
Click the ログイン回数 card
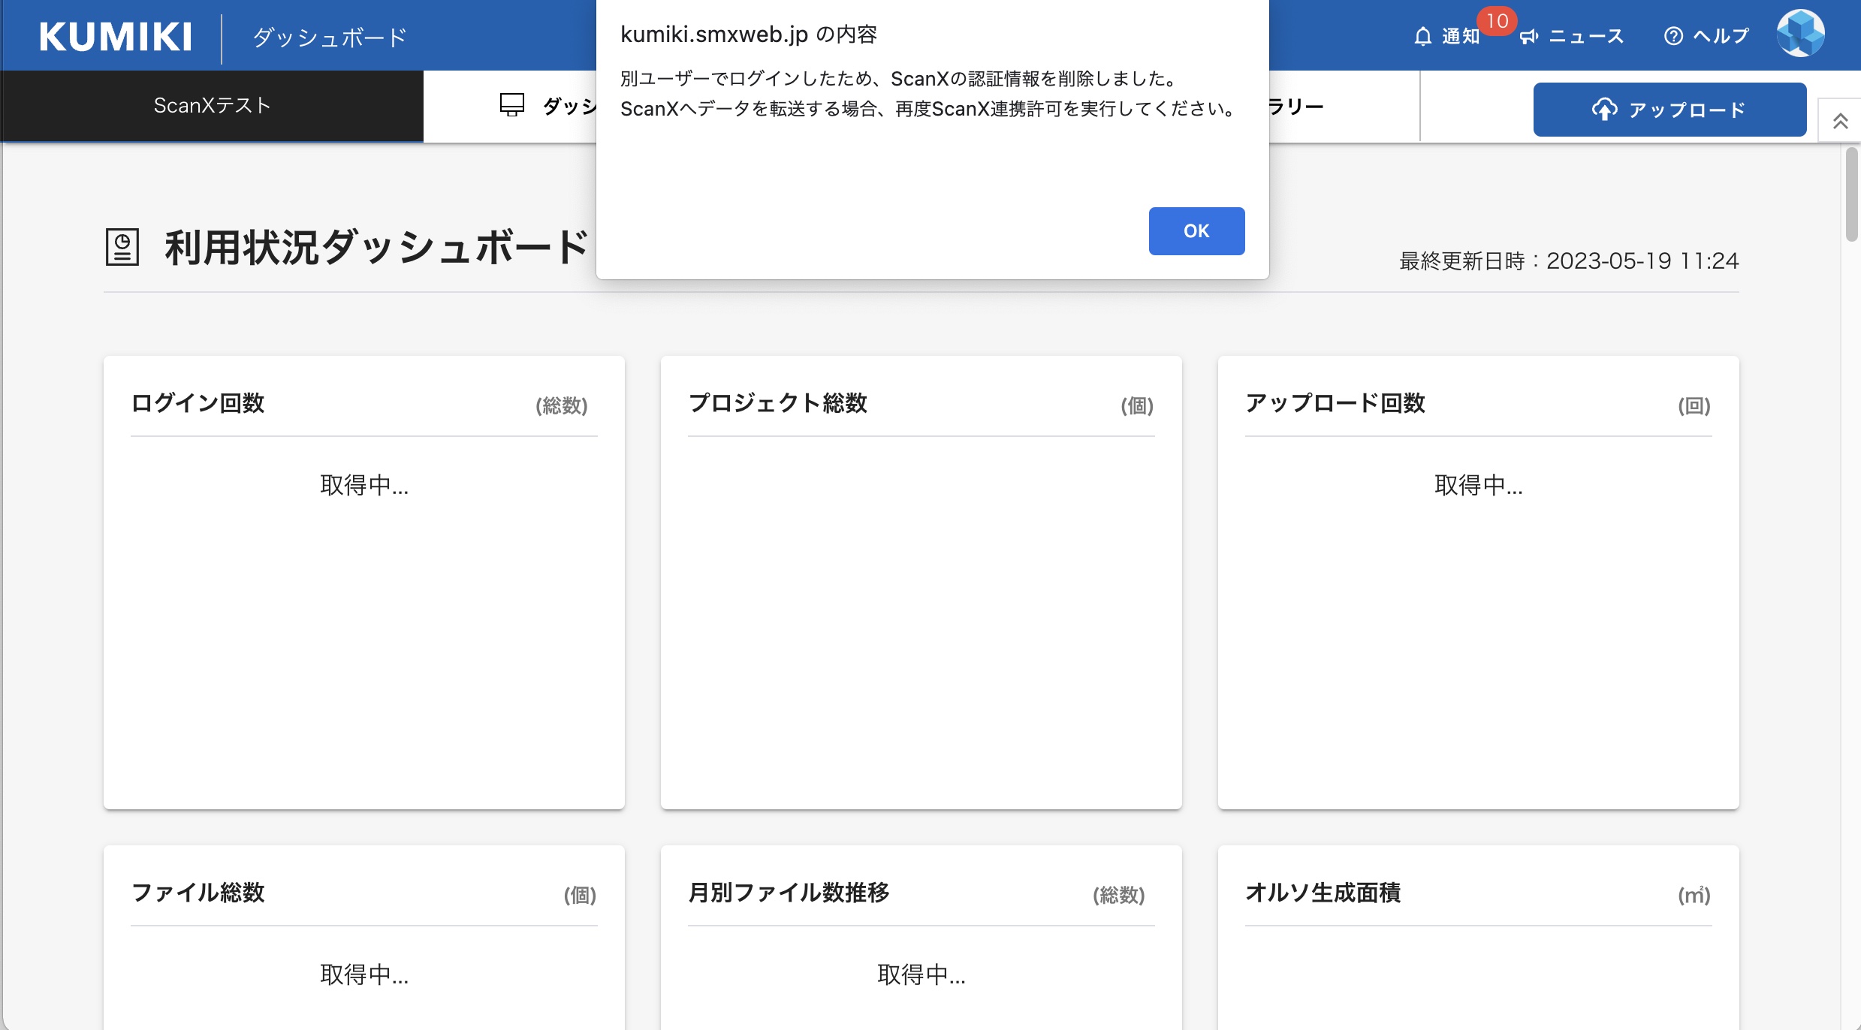coord(363,582)
